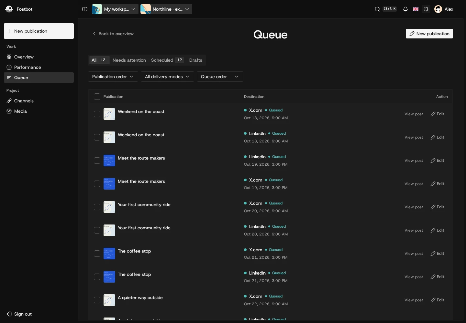Screen dimensions: 466x323
Task: Click the Postbot logo icon
Action: click(x=9, y=9)
